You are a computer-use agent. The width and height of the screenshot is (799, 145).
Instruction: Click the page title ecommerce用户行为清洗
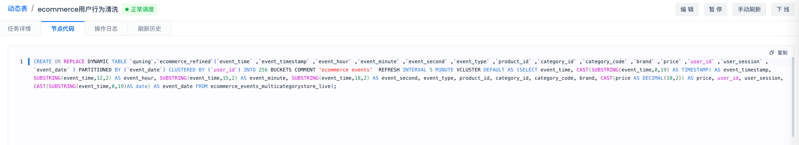point(78,10)
